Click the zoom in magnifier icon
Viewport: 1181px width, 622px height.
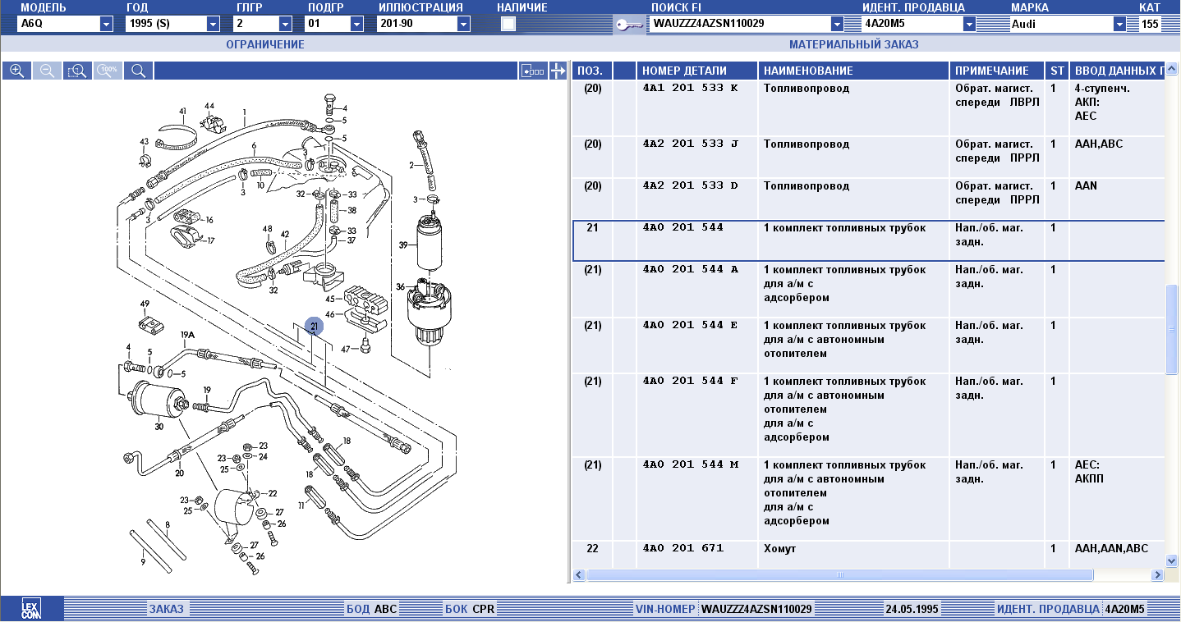pos(16,71)
